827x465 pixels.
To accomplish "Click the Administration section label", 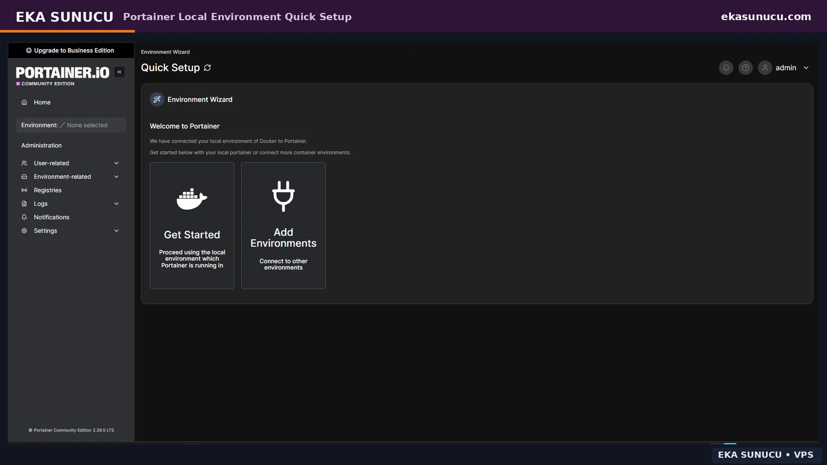I will point(41,146).
